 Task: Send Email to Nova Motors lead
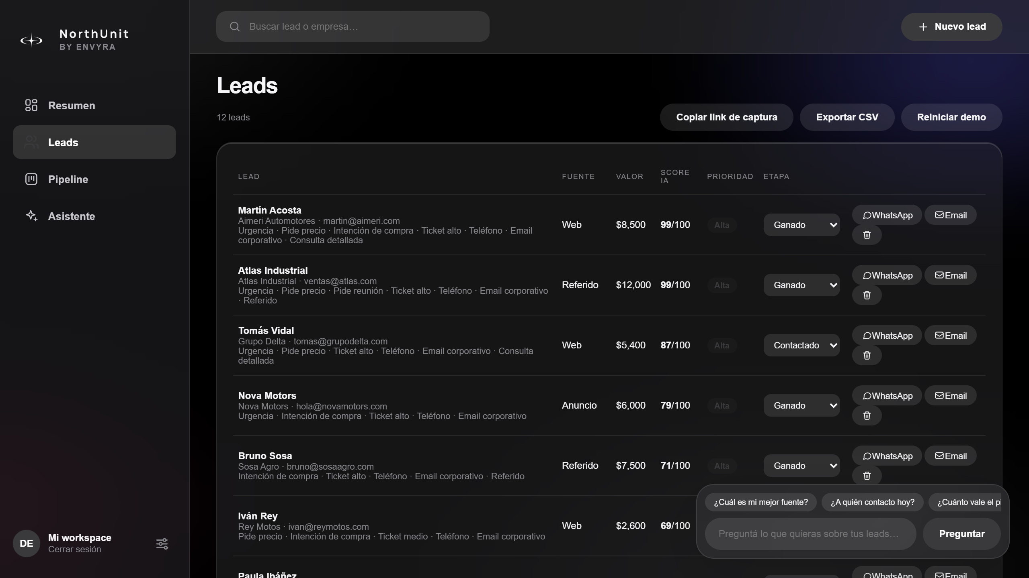point(951,396)
